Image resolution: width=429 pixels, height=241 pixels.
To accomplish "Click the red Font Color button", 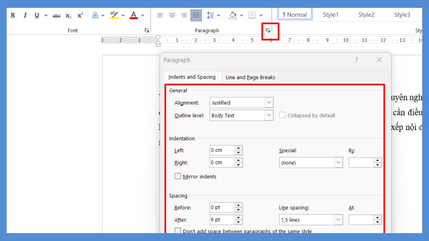I will tap(134, 15).
